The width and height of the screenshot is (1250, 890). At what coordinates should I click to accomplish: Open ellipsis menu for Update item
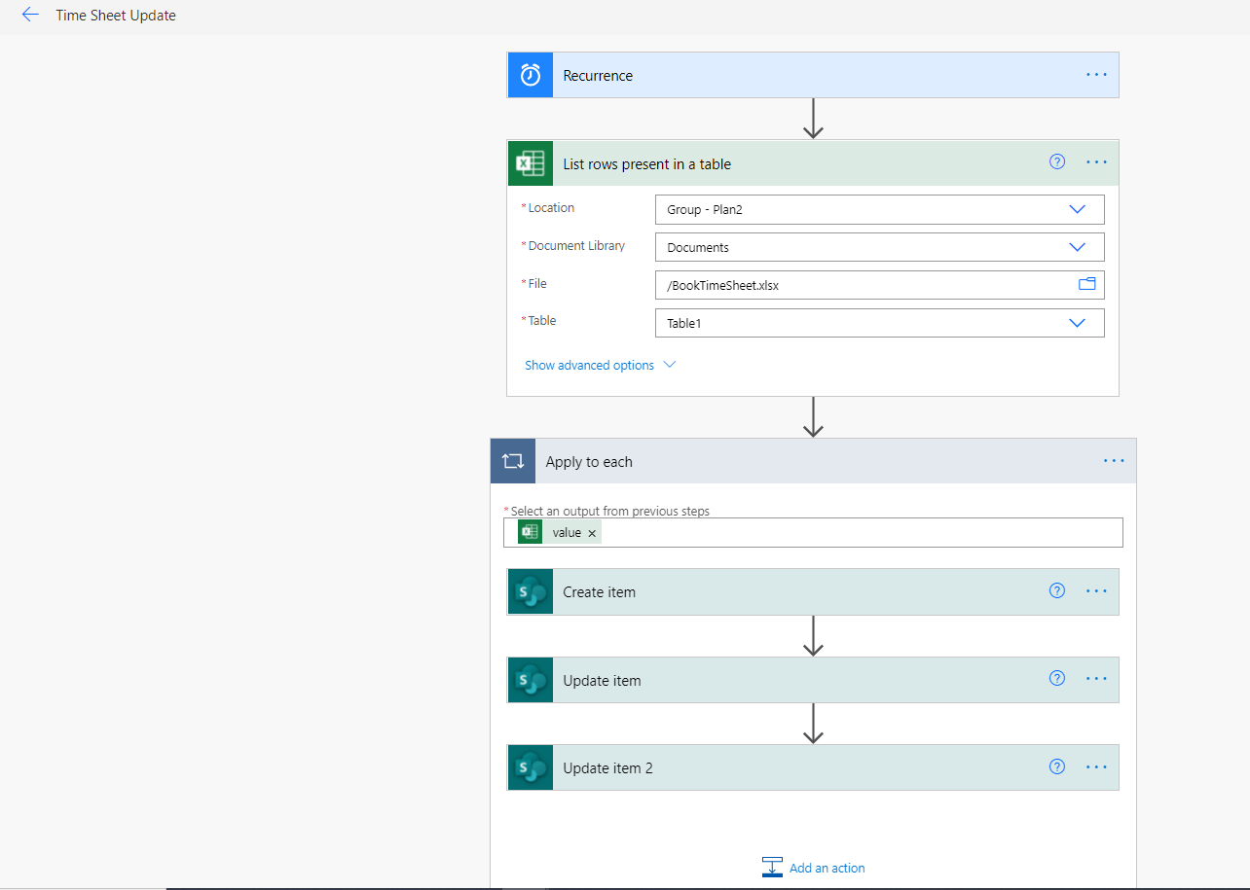pyautogui.click(x=1097, y=679)
